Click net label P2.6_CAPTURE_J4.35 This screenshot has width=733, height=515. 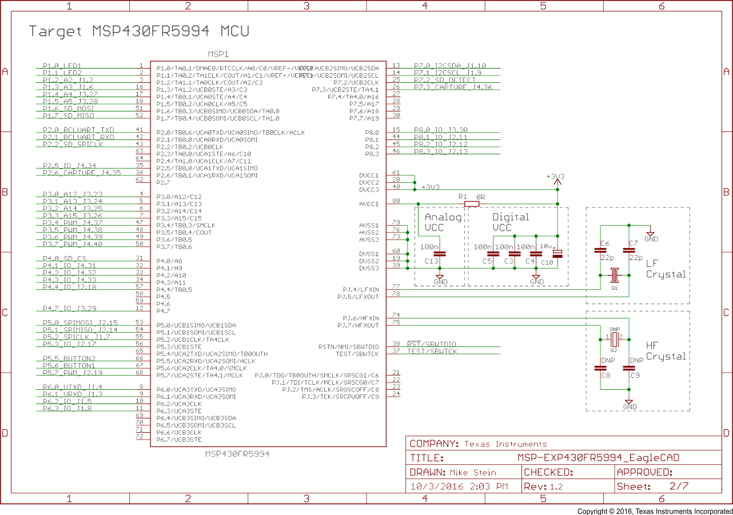click(82, 173)
